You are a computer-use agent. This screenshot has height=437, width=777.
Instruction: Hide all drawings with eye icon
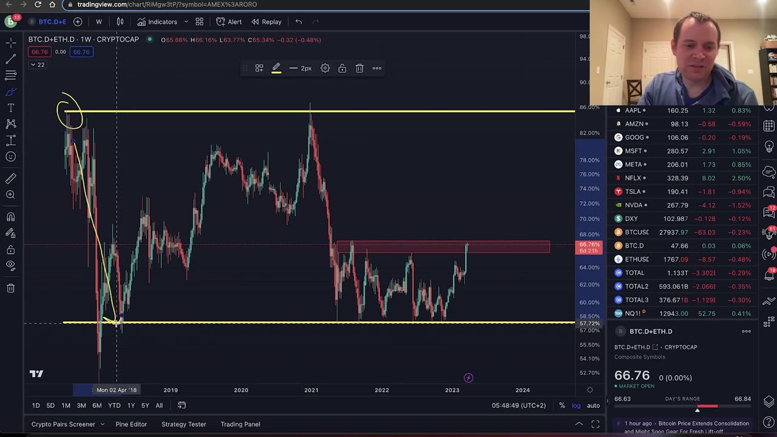[x=10, y=266]
